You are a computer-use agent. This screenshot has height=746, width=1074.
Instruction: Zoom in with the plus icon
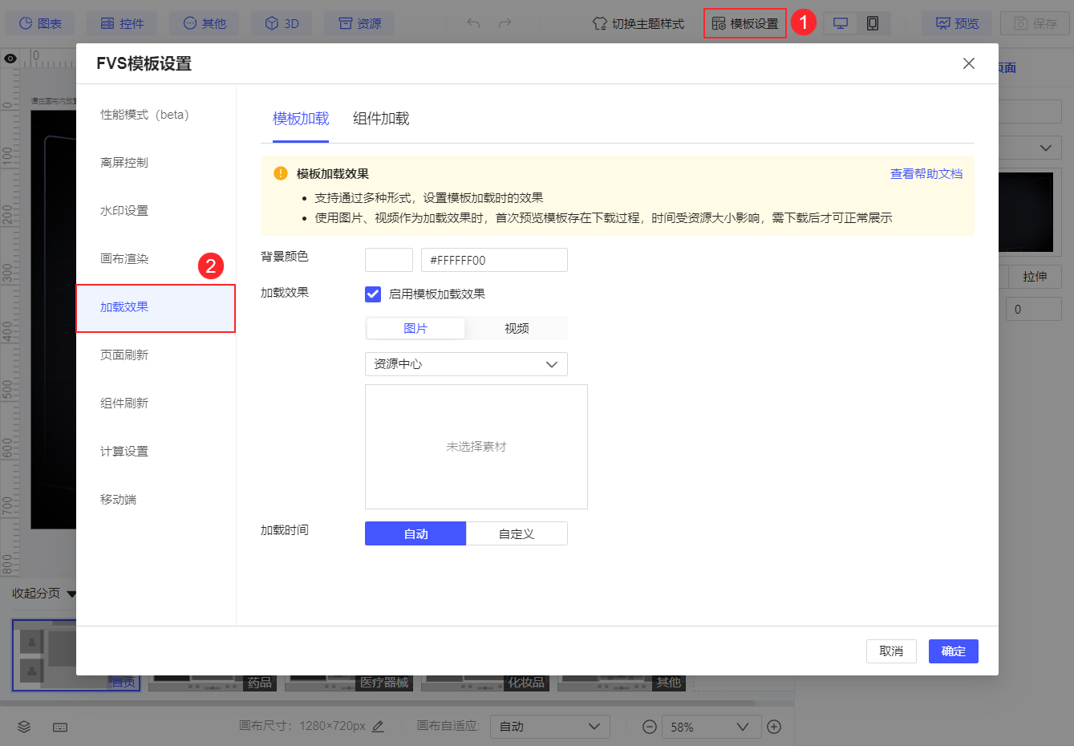(774, 727)
